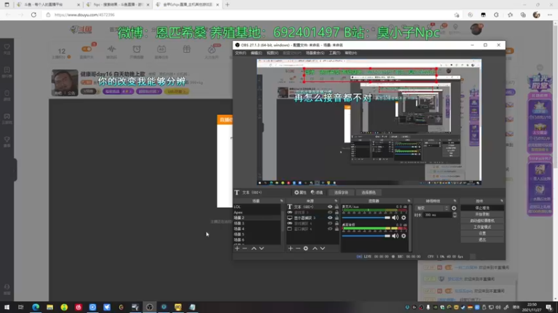Toggle the lock on the Text (GDI+) source
This screenshot has height=313, width=558.
pos(337,207)
